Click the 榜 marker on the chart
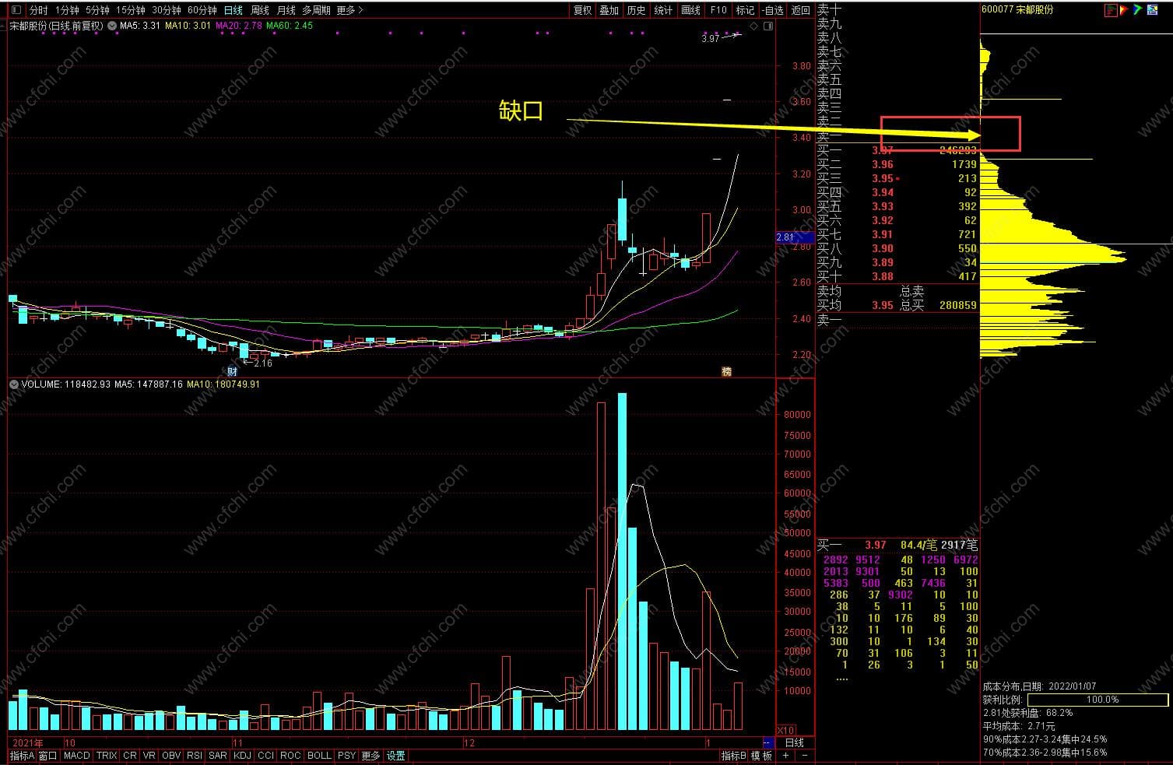Image resolution: width=1173 pixels, height=765 pixels. pyautogui.click(x=726, y=372)
